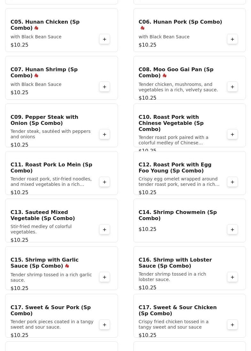Add C17 Sweet & Sour Chicken
The width and height of the screenshot is (251, 351).
(232, 325)
